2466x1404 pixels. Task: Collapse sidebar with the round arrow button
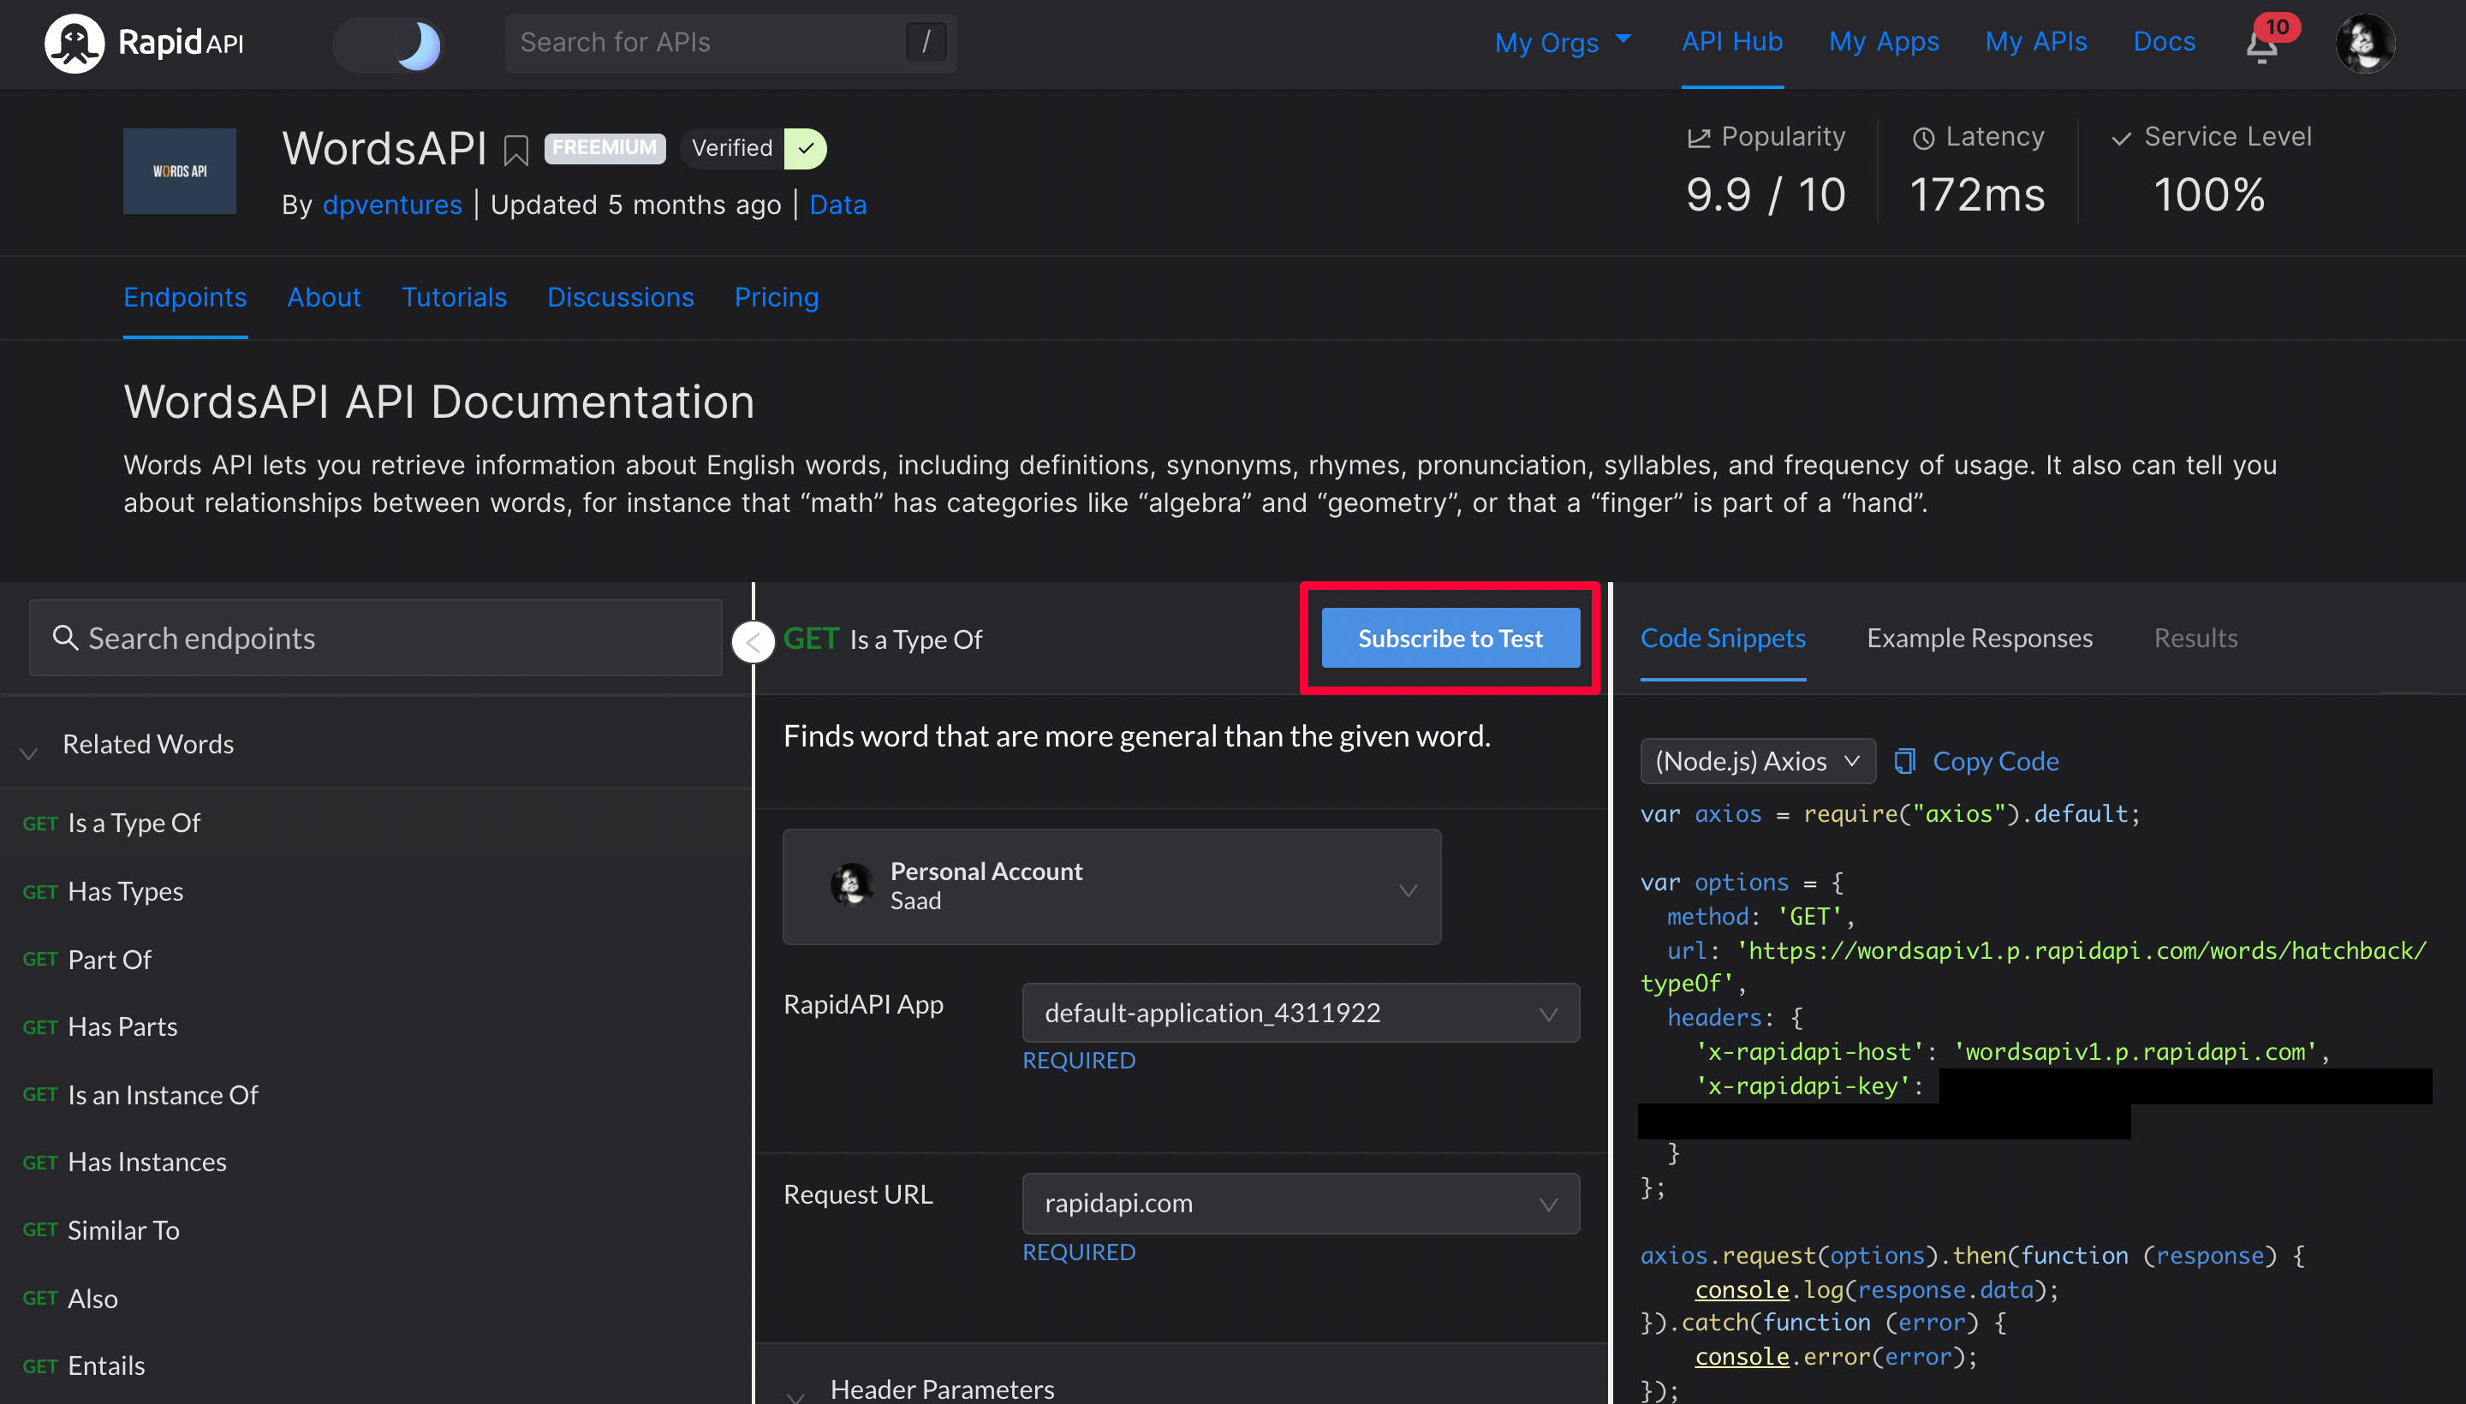[x=753, y=642]
